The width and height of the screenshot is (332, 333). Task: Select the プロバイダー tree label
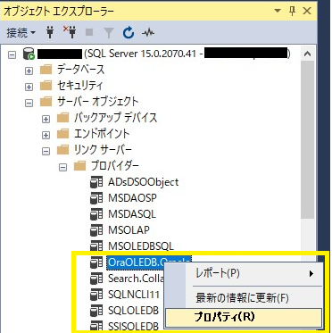pos(115,166)
